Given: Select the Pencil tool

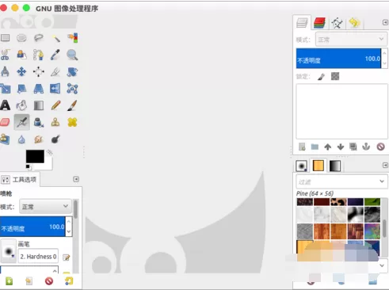Looking at the screenshot, I should click(x=55, y=105).
